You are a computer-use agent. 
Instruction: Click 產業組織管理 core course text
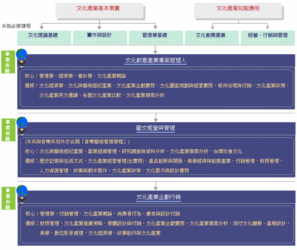click(x=102, y=151)
